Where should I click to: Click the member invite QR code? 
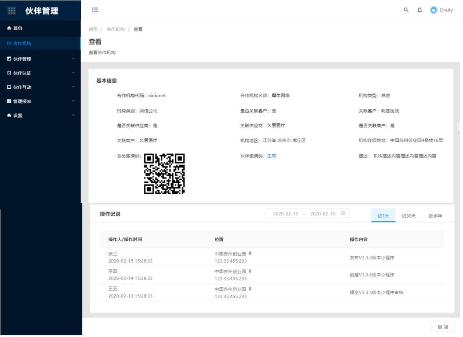pyautogui.click(x=165, y=174)
